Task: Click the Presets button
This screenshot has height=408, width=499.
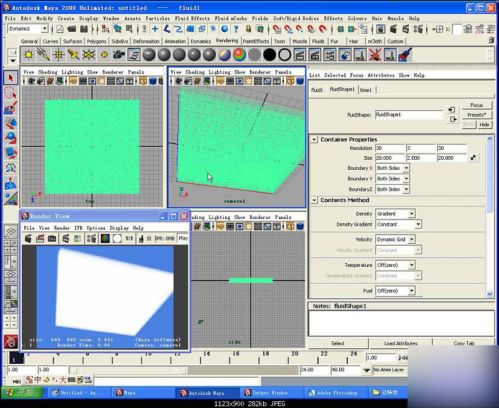Action: tap(477, 114)
